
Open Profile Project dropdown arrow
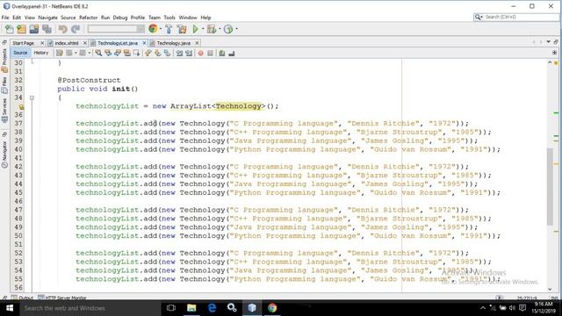236,29
